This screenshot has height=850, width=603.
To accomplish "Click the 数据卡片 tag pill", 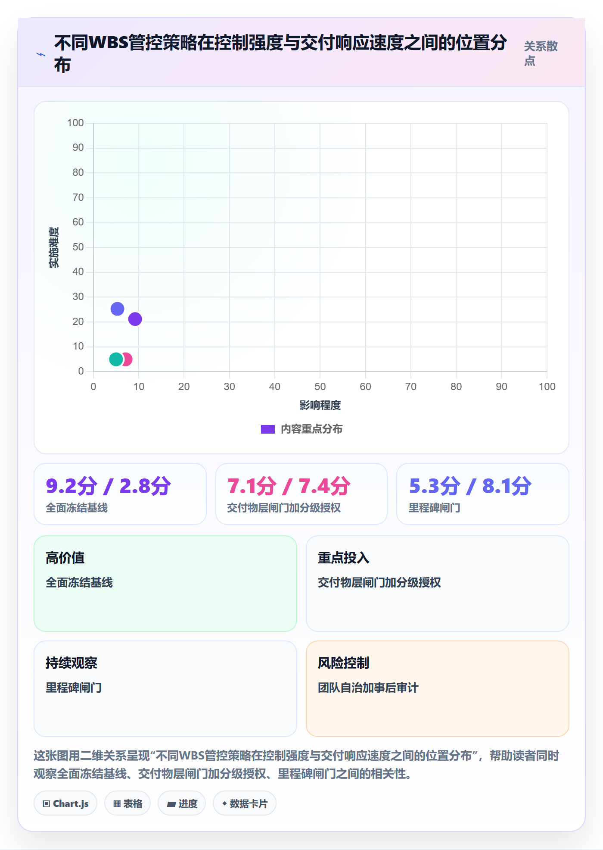I will 245,803.
